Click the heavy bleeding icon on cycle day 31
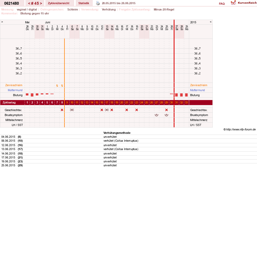Image resolution: width=257 pixels, height=253 pixels. [x=176, y=95]
